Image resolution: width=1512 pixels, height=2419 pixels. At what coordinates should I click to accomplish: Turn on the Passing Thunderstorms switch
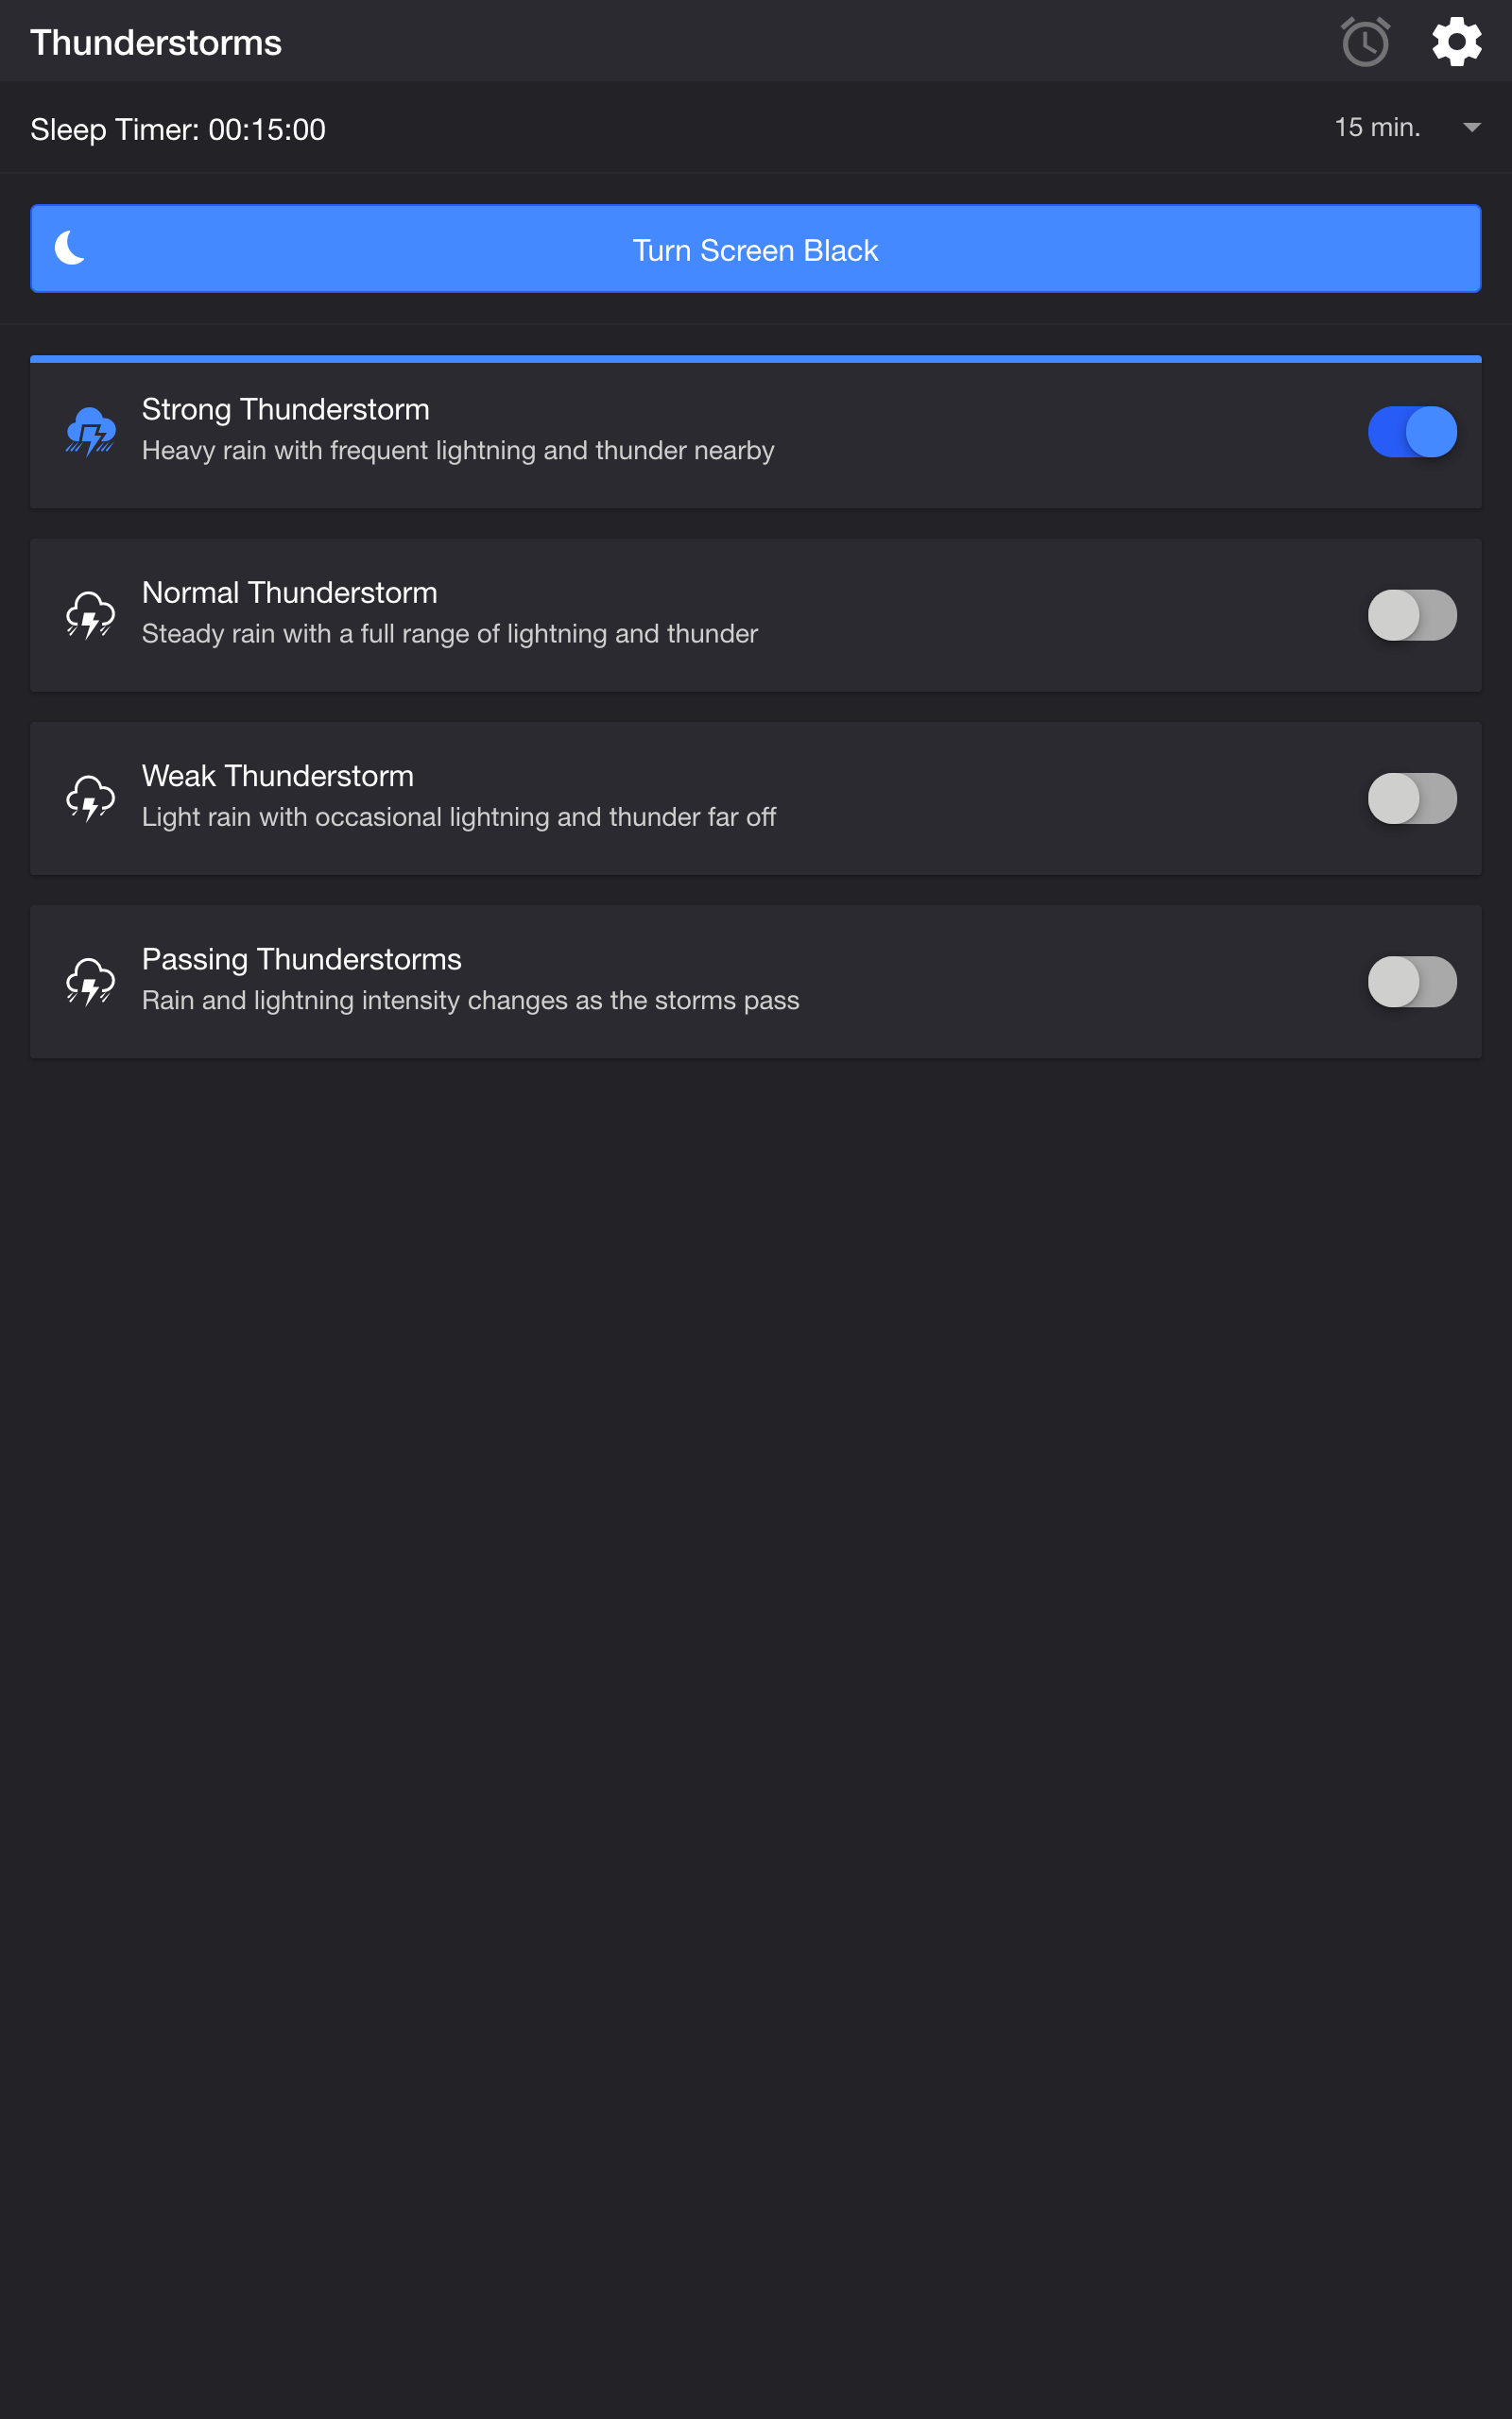1411,982
